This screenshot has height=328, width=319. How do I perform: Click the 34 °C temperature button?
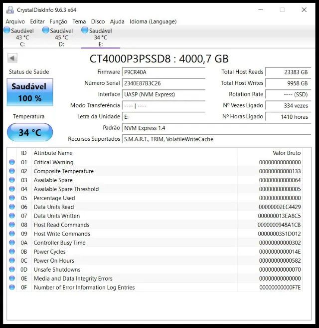[x=30, y=132]
